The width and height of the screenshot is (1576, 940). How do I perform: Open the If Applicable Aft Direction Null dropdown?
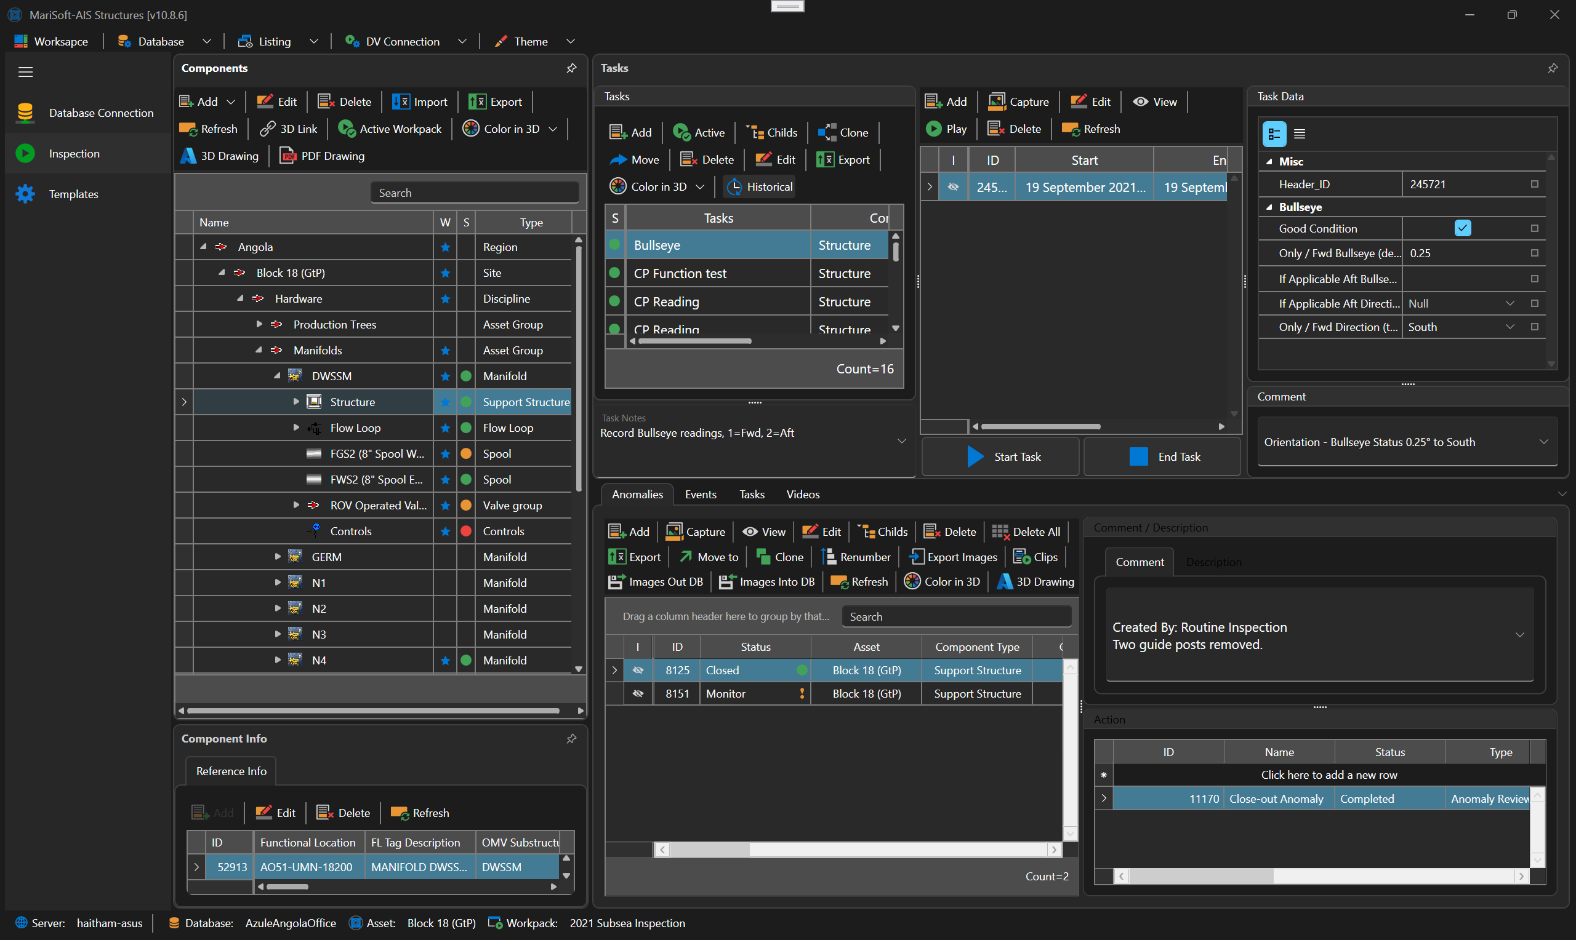[x=1510, y=303]
